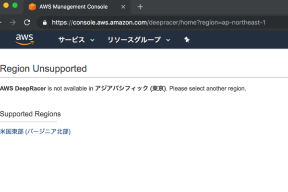Click the green maximize window button
Viewport: 288px width, 192px height.
click(14, 5)
